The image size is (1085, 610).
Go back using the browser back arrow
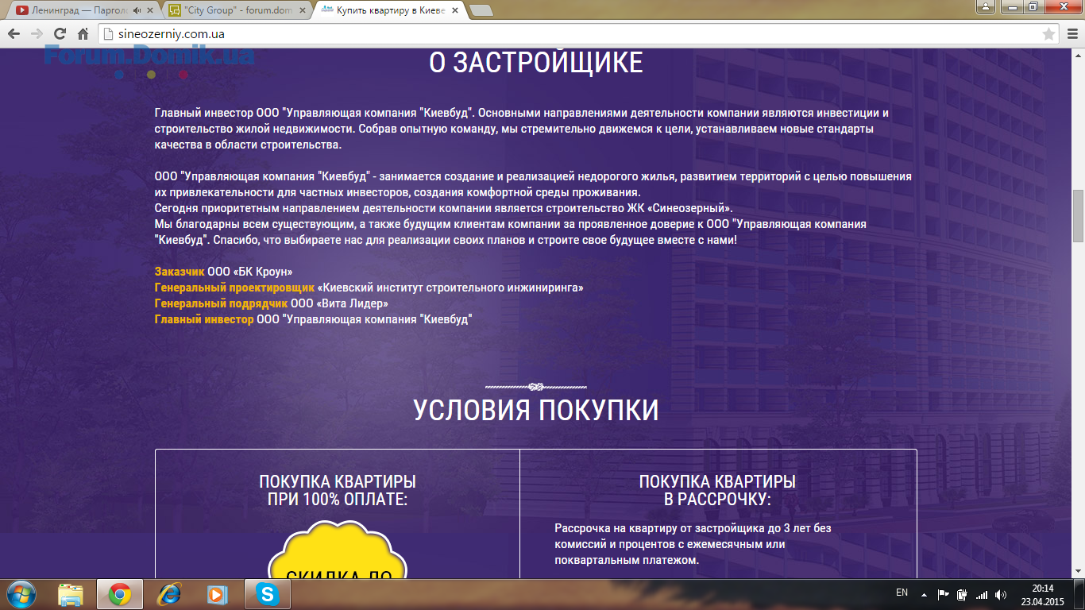pos(14,34)
